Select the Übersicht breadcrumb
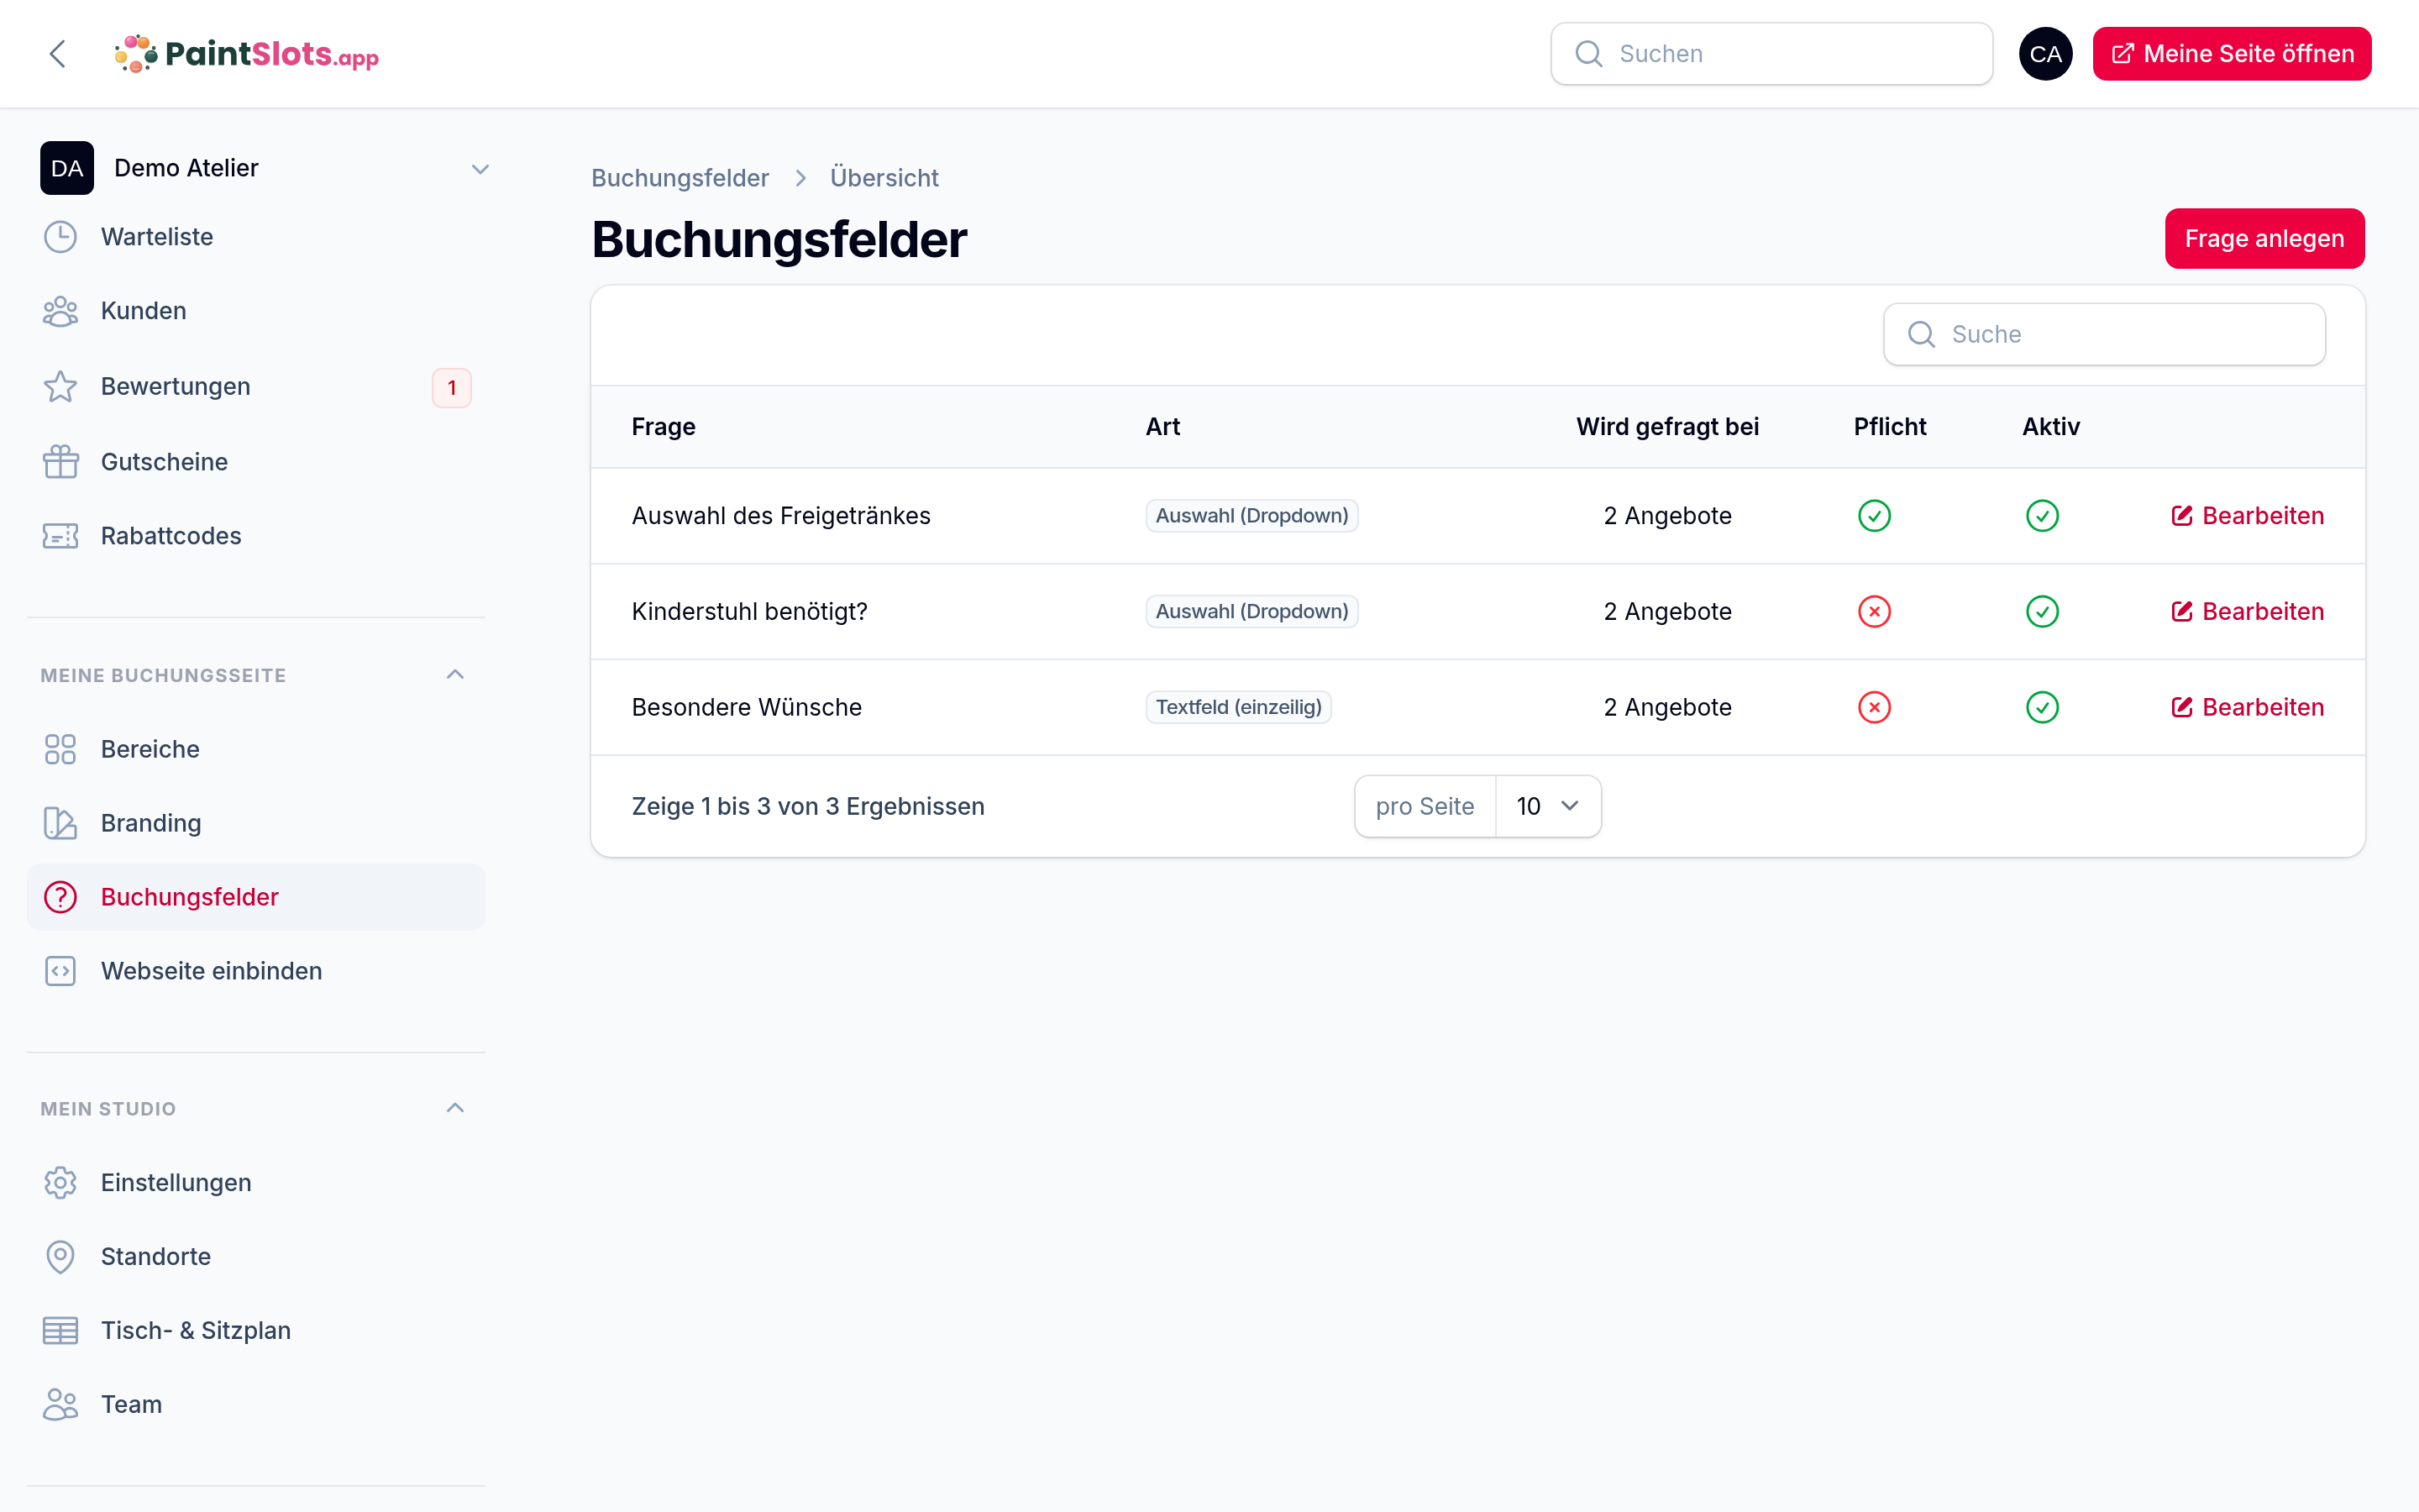This screenshot has height=1512, width=2419. click(884, 178)
